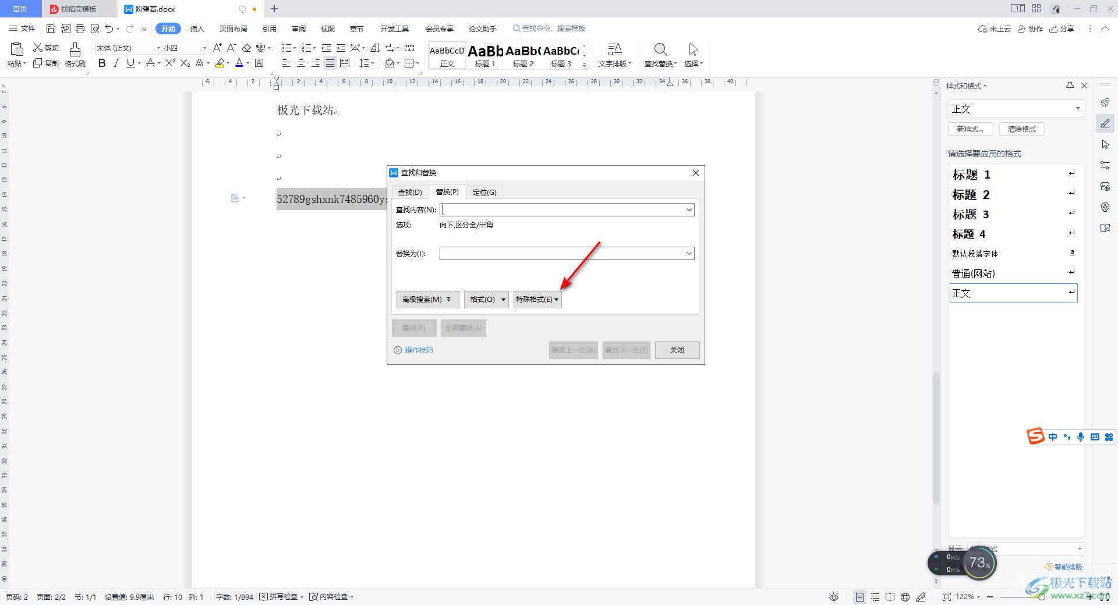Click Close (关闭) button in Find and Replace dialog
Image resolution: width=1118 pixels, height=605 pixels.
(677, 350)
